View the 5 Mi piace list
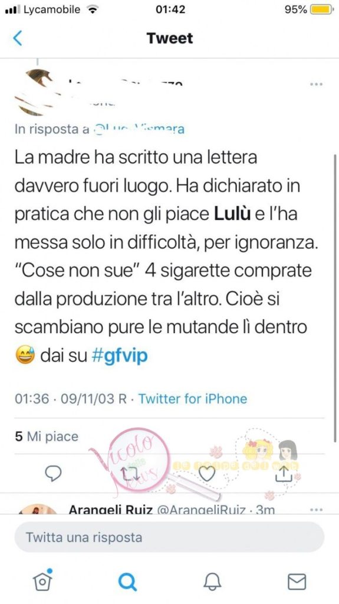 (47, 436)
